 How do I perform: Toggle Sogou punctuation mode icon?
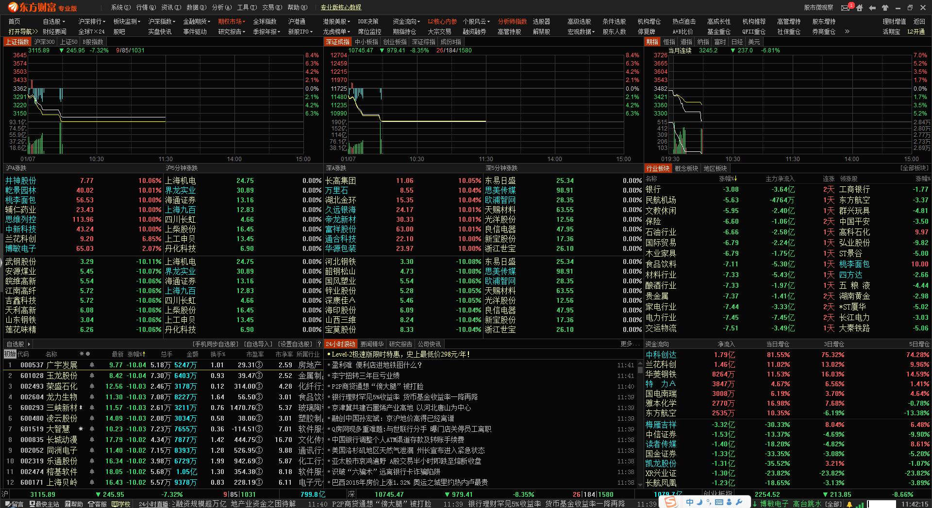pos(708,503)
